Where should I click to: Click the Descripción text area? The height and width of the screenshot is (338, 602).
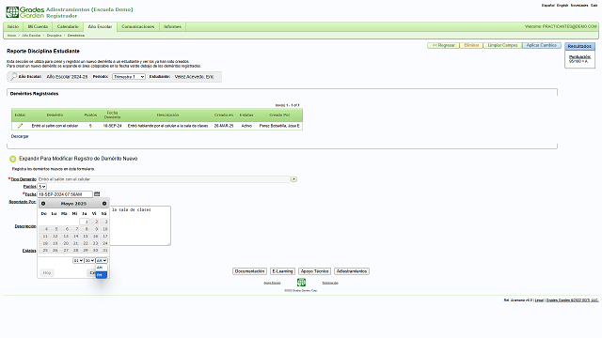140,225
